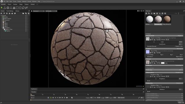Click the pencil icon right of the timeline
The width and height of the screenshot is (185, 104).
pyautogui.click(x=139, y=98)
